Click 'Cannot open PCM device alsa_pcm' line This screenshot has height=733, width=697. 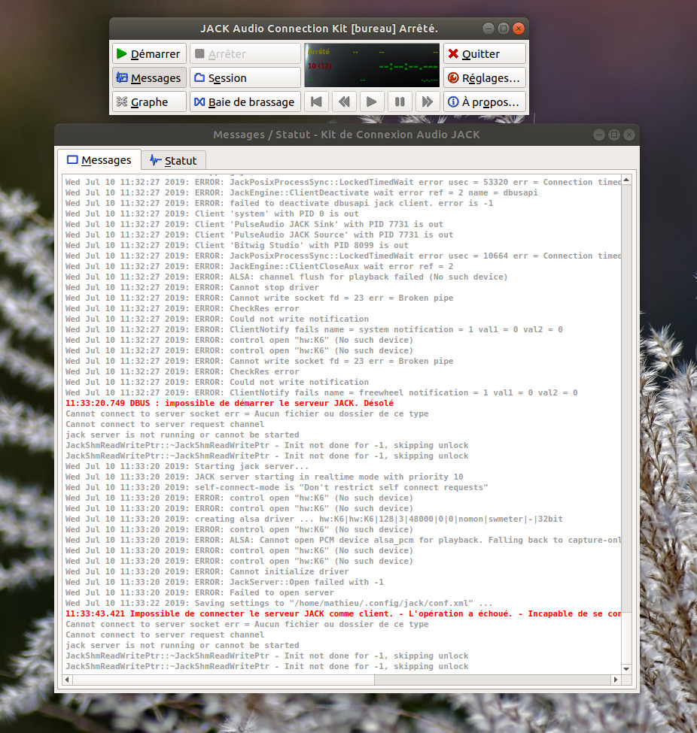pyautogui.click(x=343, y=540)
